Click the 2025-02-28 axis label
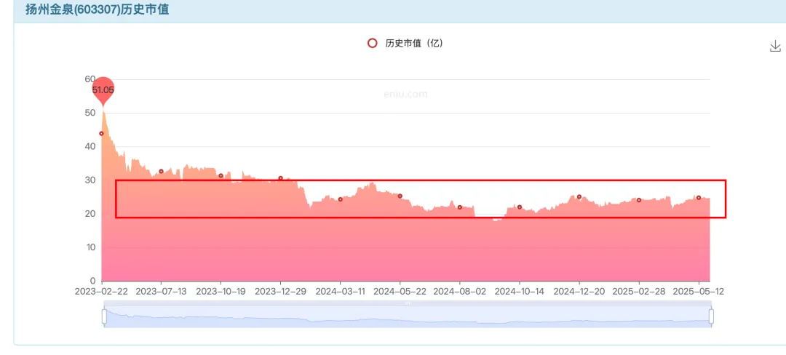The height and width of the screenshot is (355, 786). pyautogui.click(x=639, y=292)
